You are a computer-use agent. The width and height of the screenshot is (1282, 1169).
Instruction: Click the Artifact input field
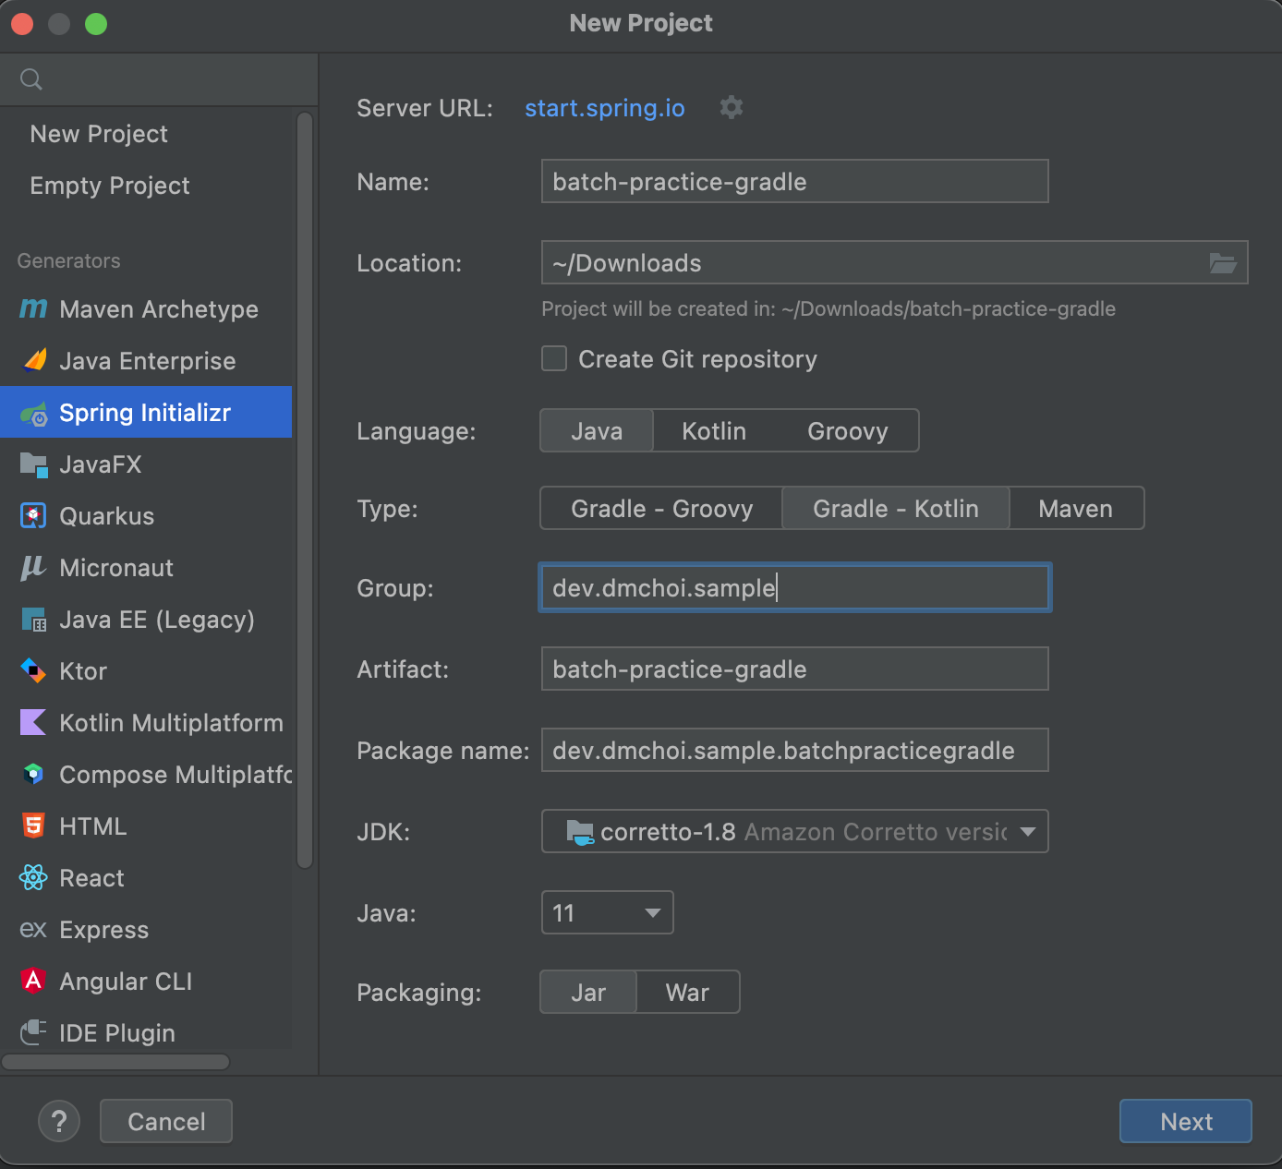point(795,669)
